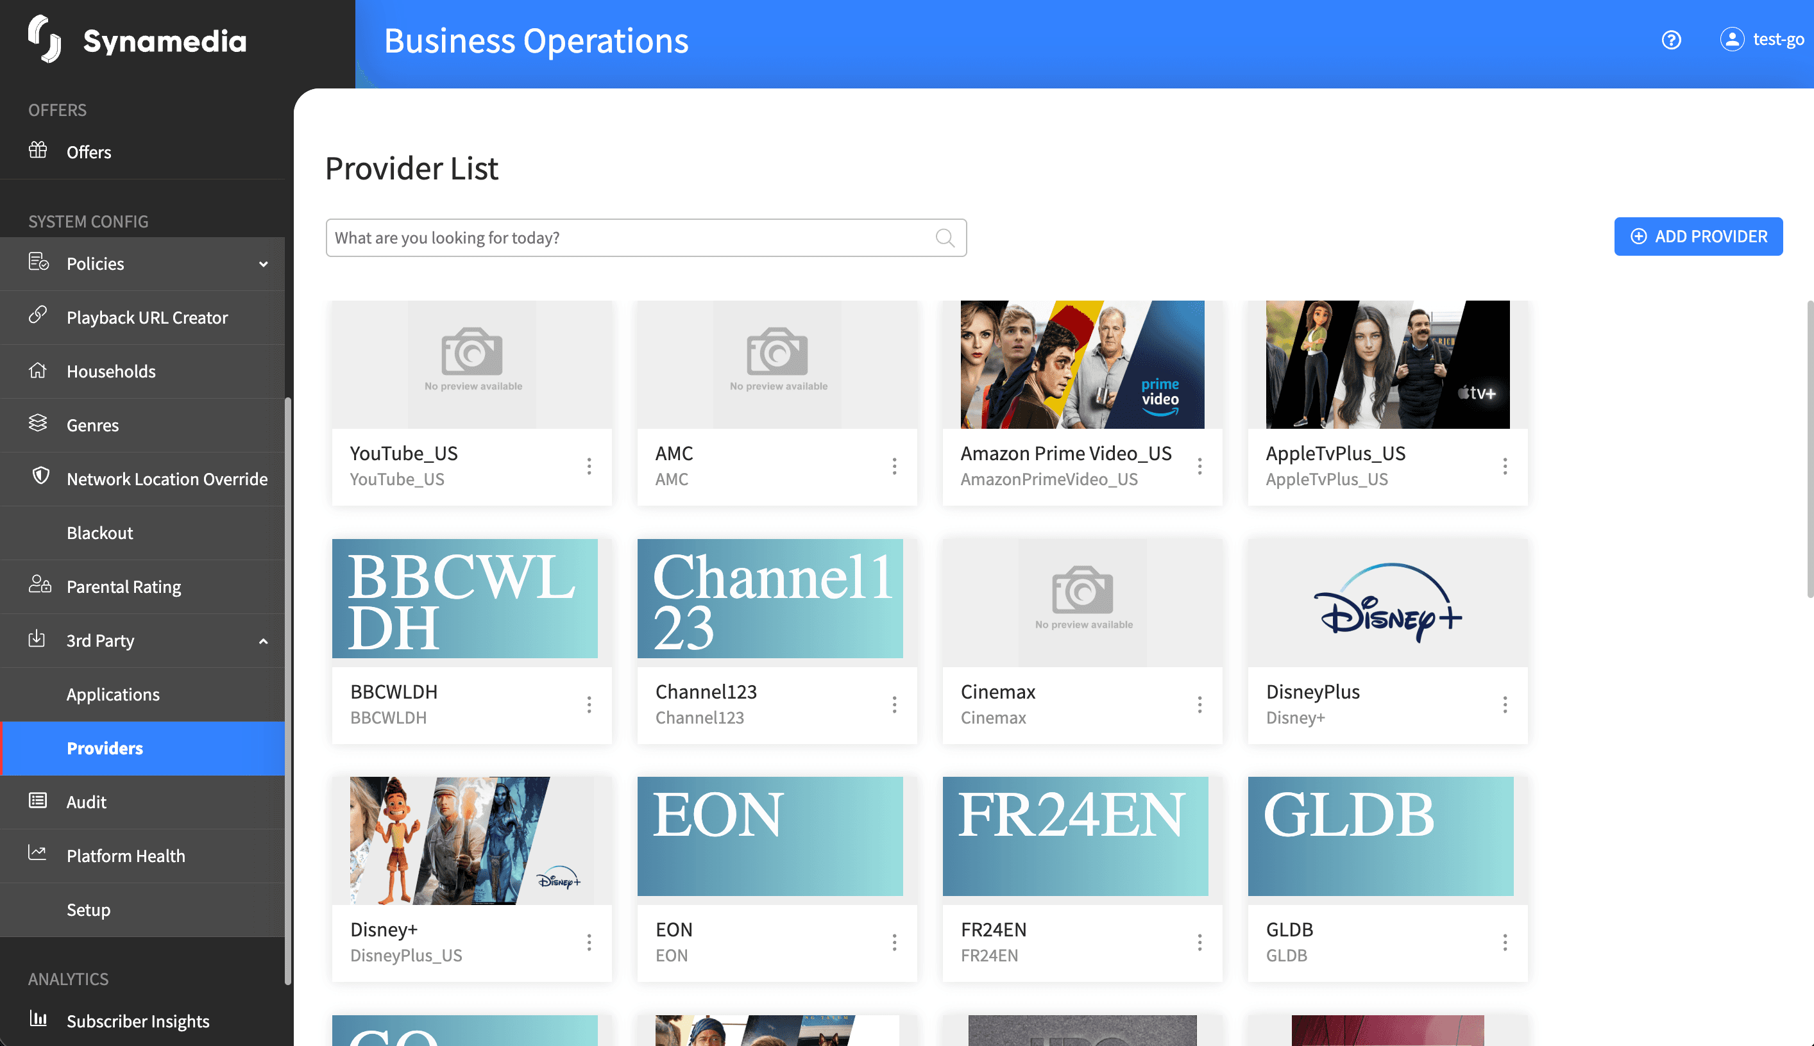Click the Amazon Prime Video thumbnail
This screenshot has height=1046, width=1814.
point(1082,365)
